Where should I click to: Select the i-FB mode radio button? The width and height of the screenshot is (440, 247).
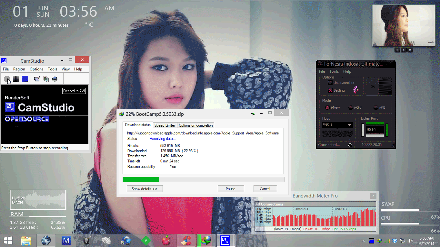coord(376,107)
